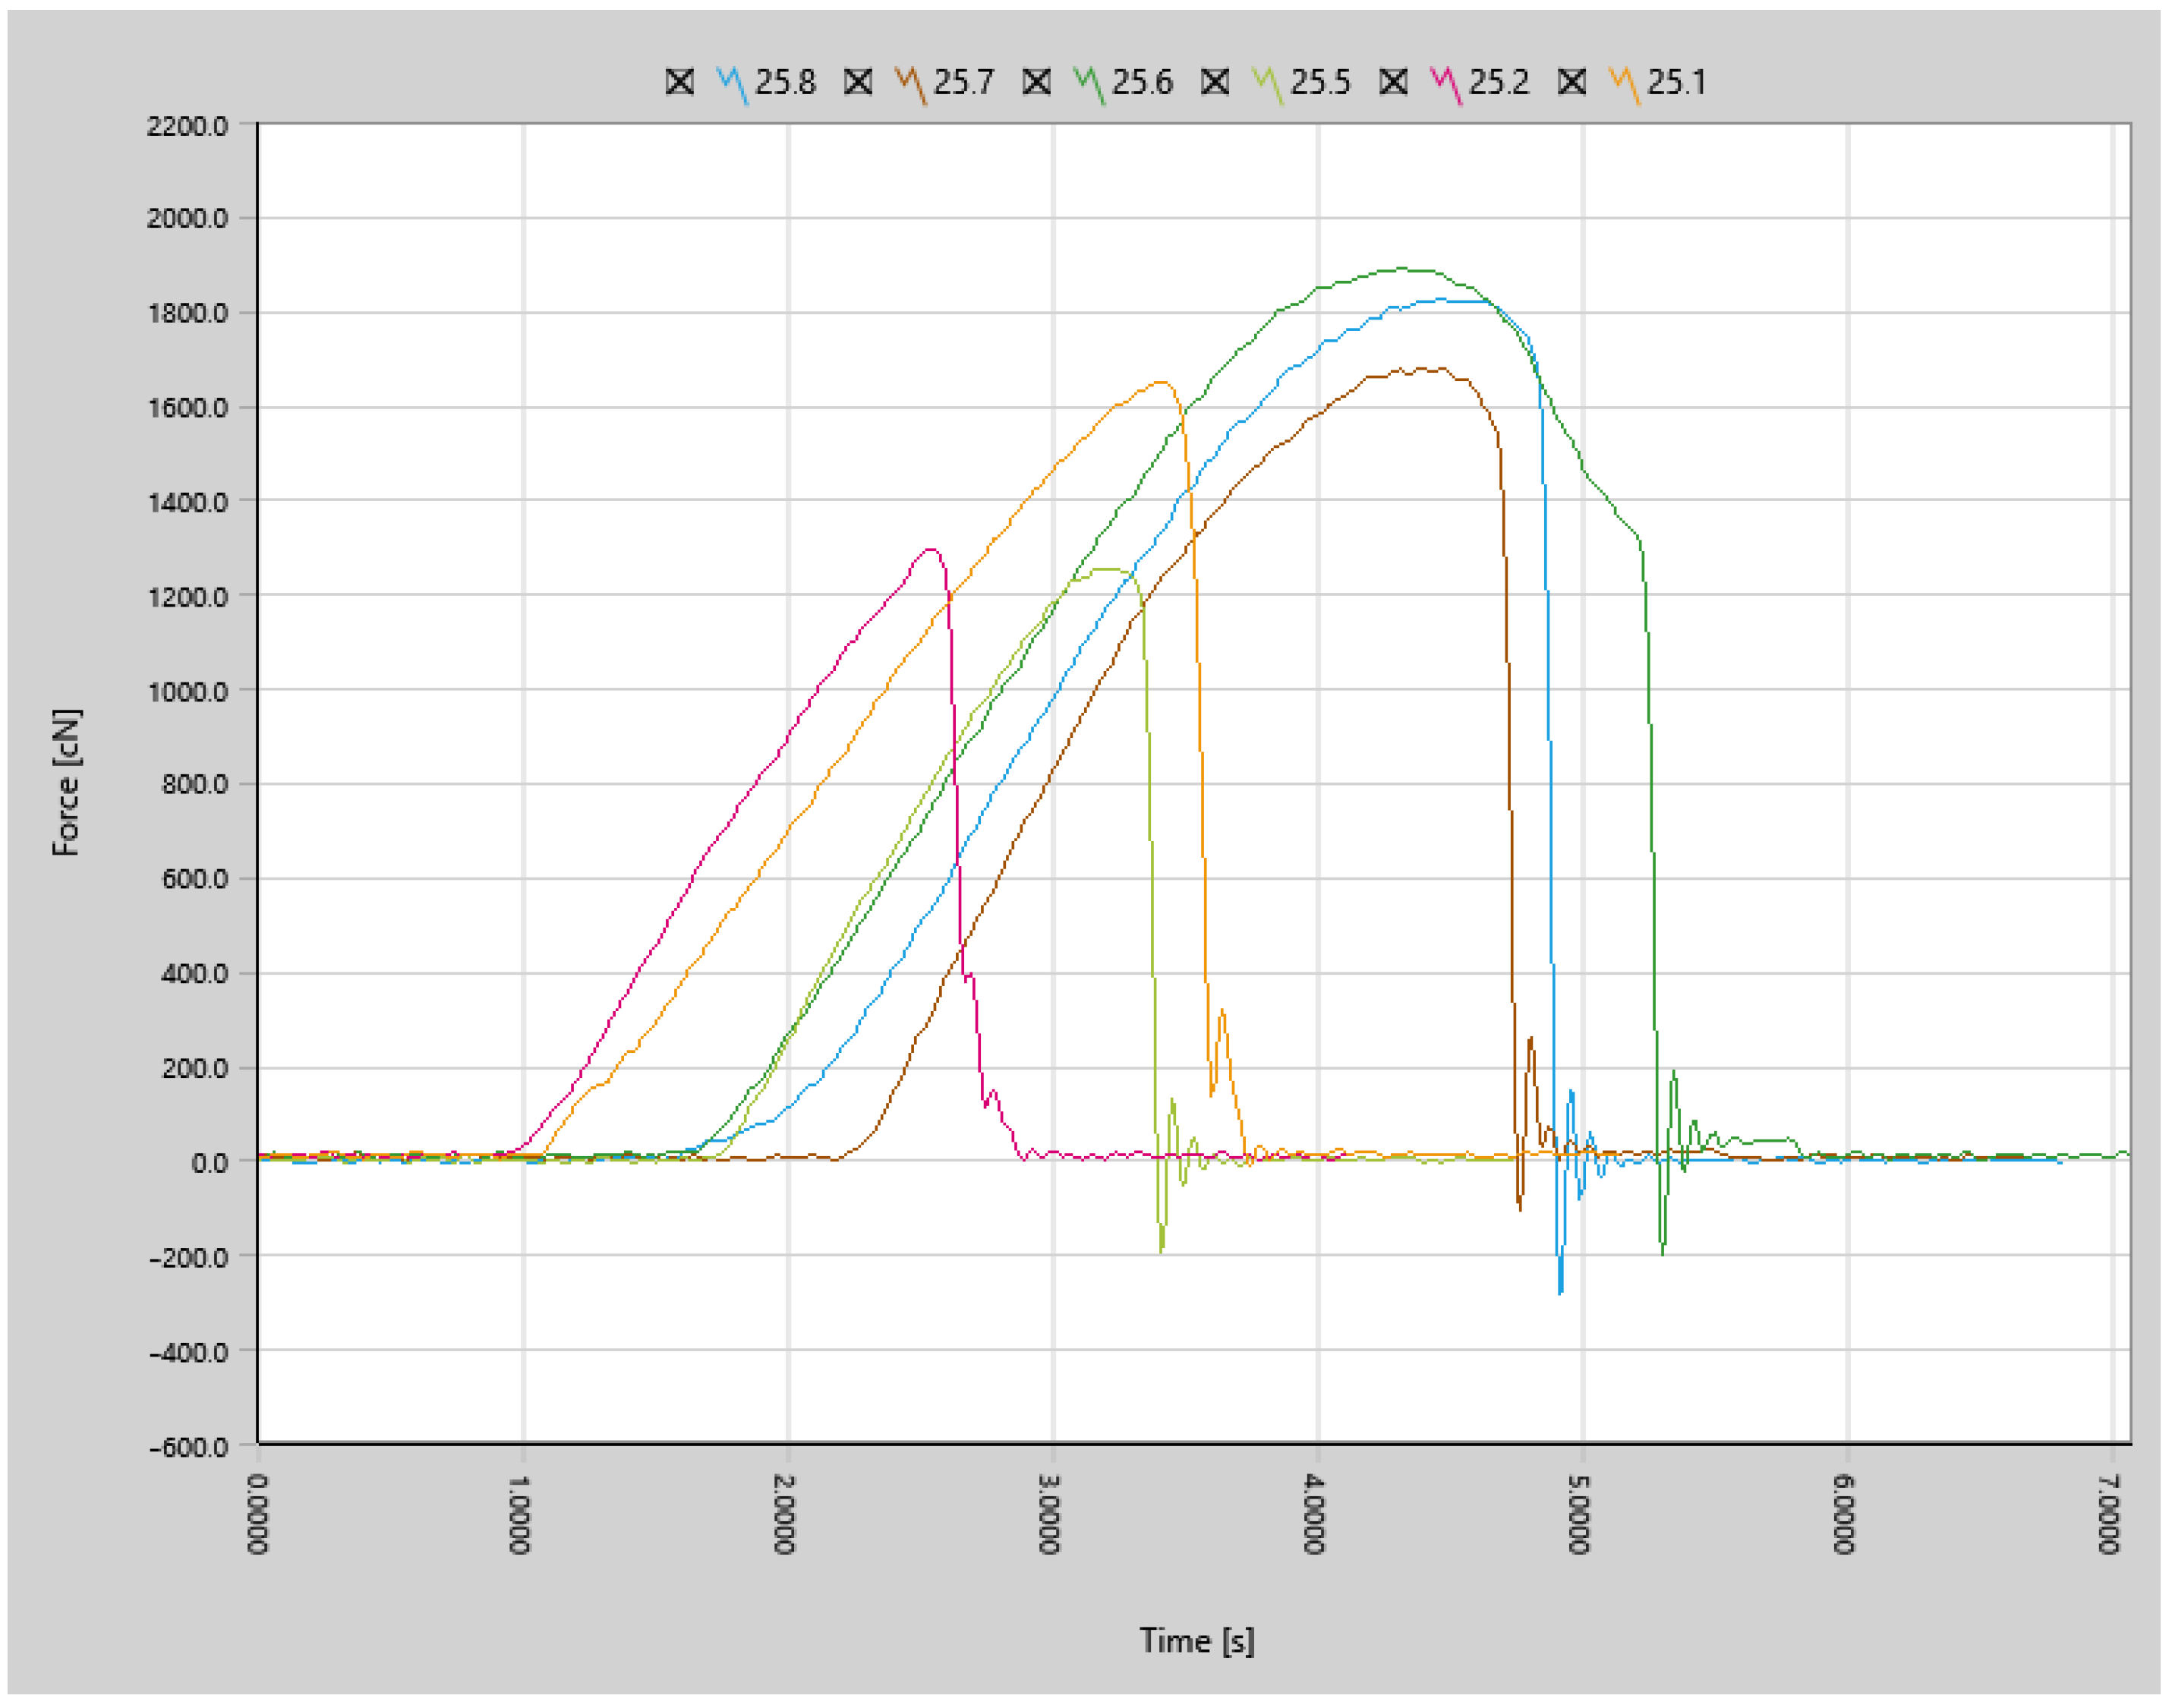Click the 2200.0 y-axis tick label
2172x1708 pixels.
point(187,126)
